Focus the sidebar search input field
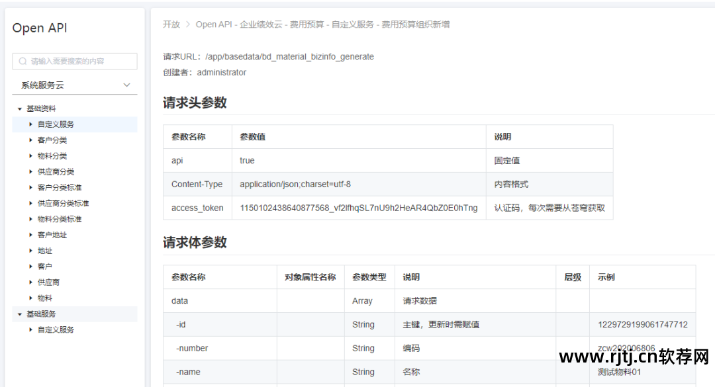The image size is (715, 387). (x=75, y=61)
